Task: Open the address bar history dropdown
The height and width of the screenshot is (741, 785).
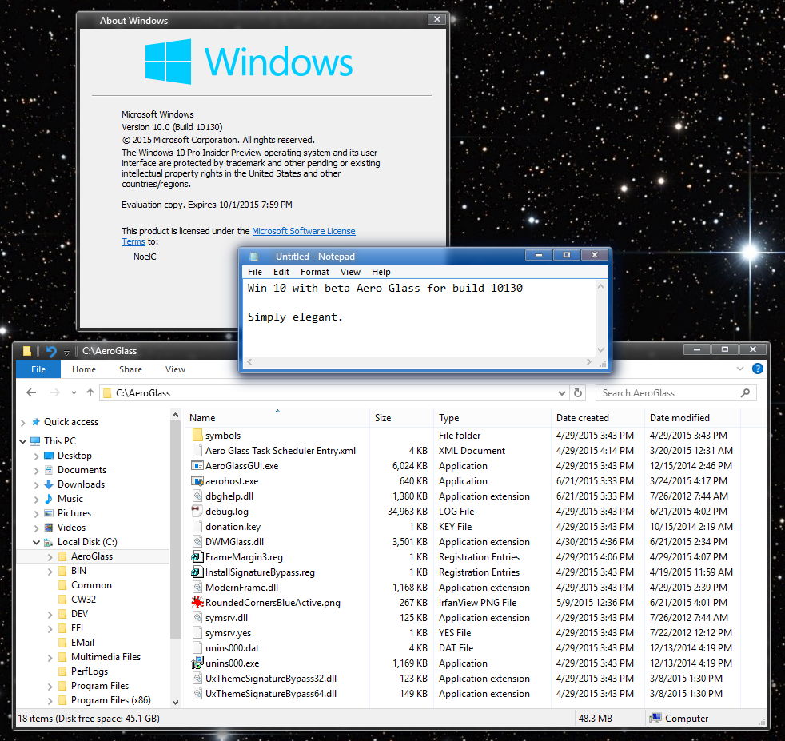Action: tap(562, 393)
